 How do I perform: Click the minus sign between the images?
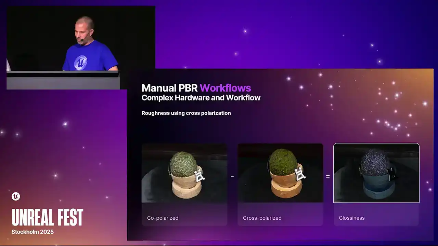click(232, 177)
